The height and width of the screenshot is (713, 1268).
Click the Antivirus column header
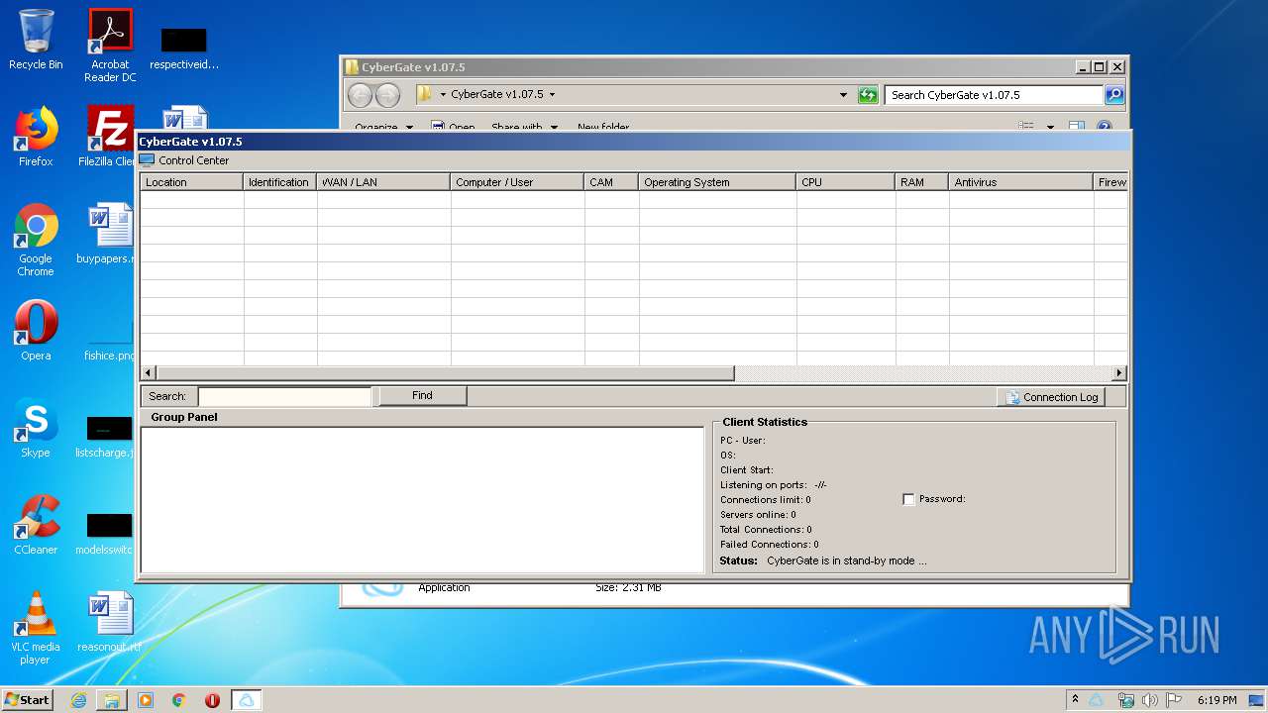point(1021,182)
